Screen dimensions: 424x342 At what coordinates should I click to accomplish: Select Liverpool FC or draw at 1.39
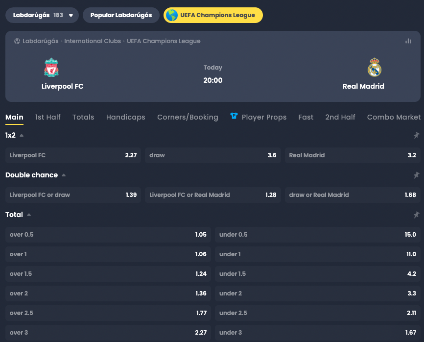tap(73, 195)
